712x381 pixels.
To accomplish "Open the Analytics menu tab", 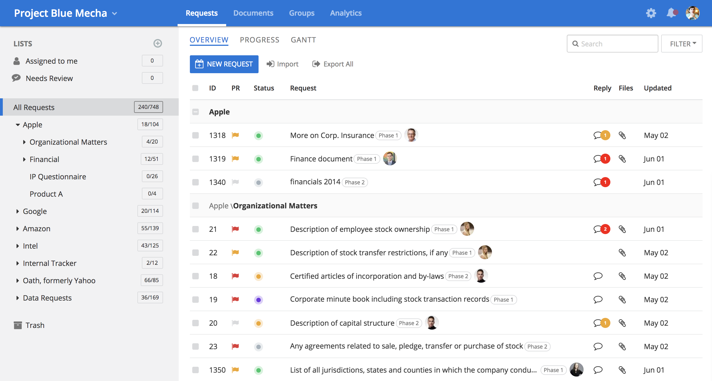I will 346,13.
